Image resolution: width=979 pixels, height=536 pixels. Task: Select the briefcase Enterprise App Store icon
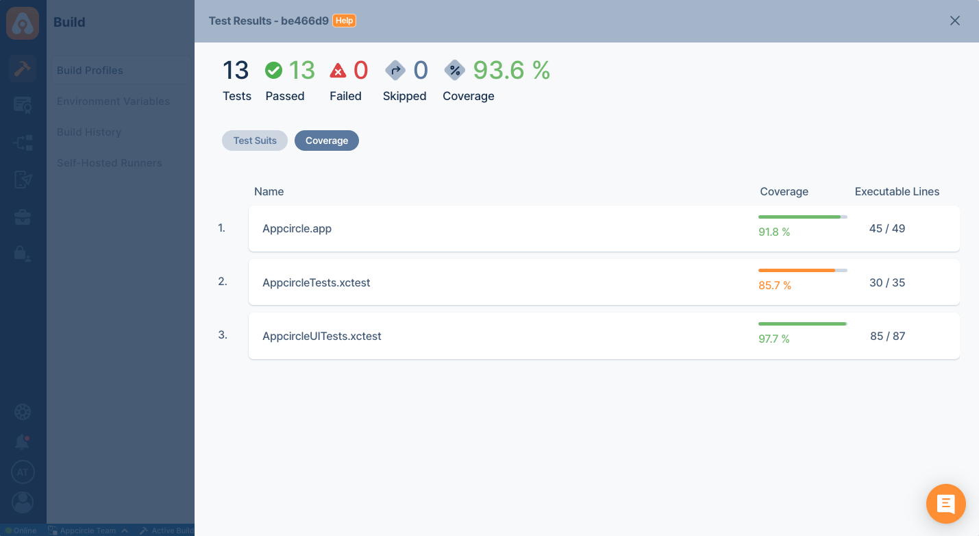(x=23, y=216)
